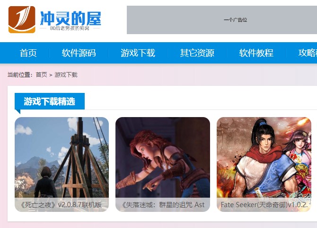Select 其它资源 in the blue navigation bar
Image resolution: width=317 pixels, height=228 pixels.
(197, 53)
